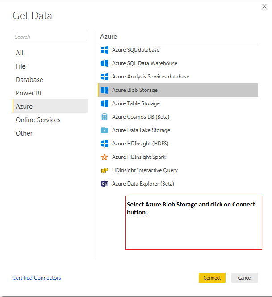This screenshot has height=297, width=272.
Task: Close the Get Data dialog
Action: [x=264, y=6]
